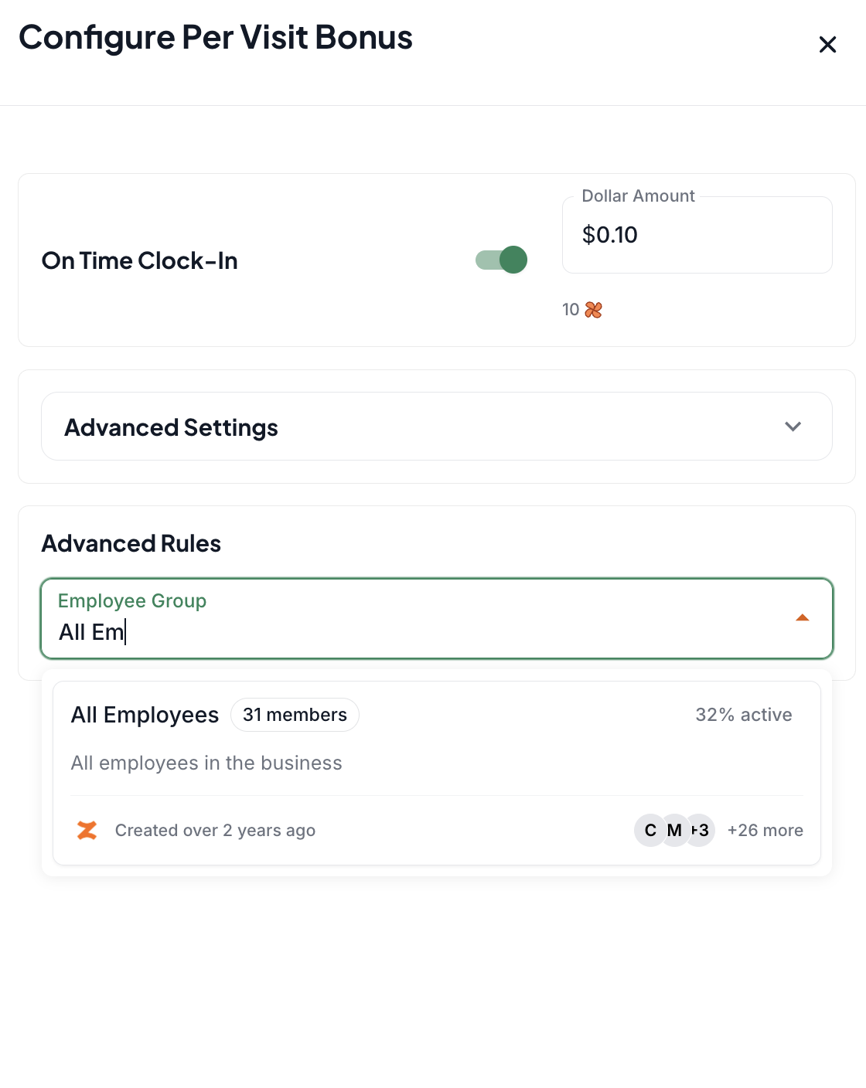Click the +3 avatar bubble

(x=701, y=831)
